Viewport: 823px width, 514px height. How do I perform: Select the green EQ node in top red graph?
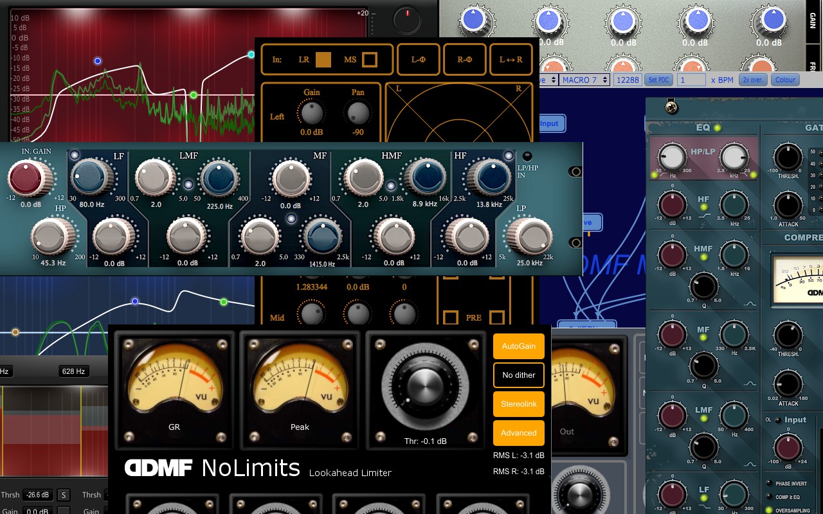[x=194, y=95]
